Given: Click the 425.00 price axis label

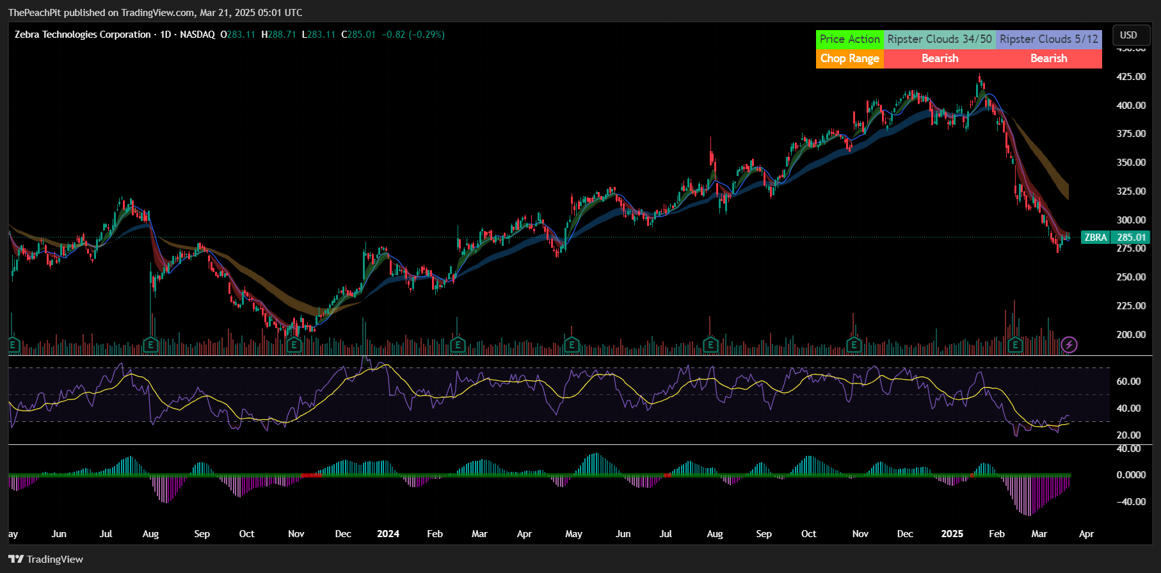Looking at the screenshot, I should click(1131, 77).
